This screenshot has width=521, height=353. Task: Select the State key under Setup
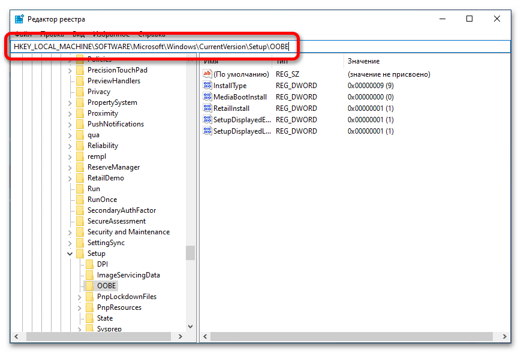point(105,318)
